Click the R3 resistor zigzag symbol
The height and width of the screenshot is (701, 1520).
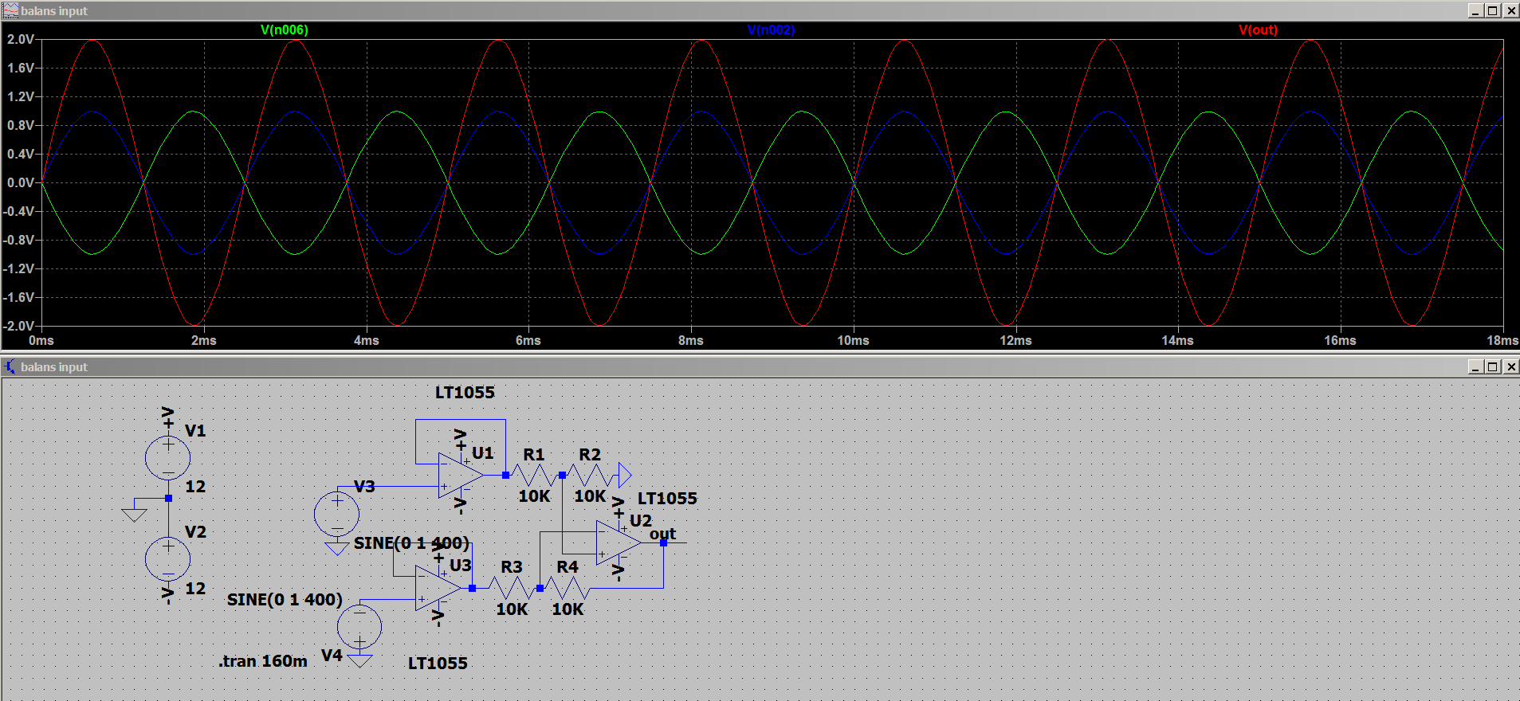(x=511, y=588)
